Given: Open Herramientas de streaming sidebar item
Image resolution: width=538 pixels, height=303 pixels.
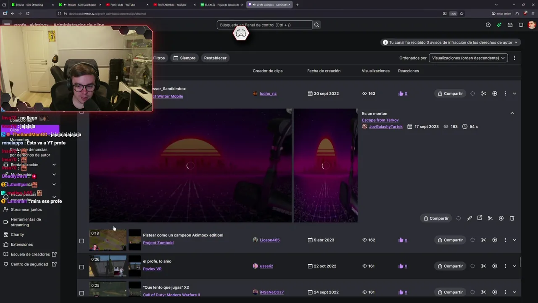Looking at the screenshot, I should [x=26, y=222].
